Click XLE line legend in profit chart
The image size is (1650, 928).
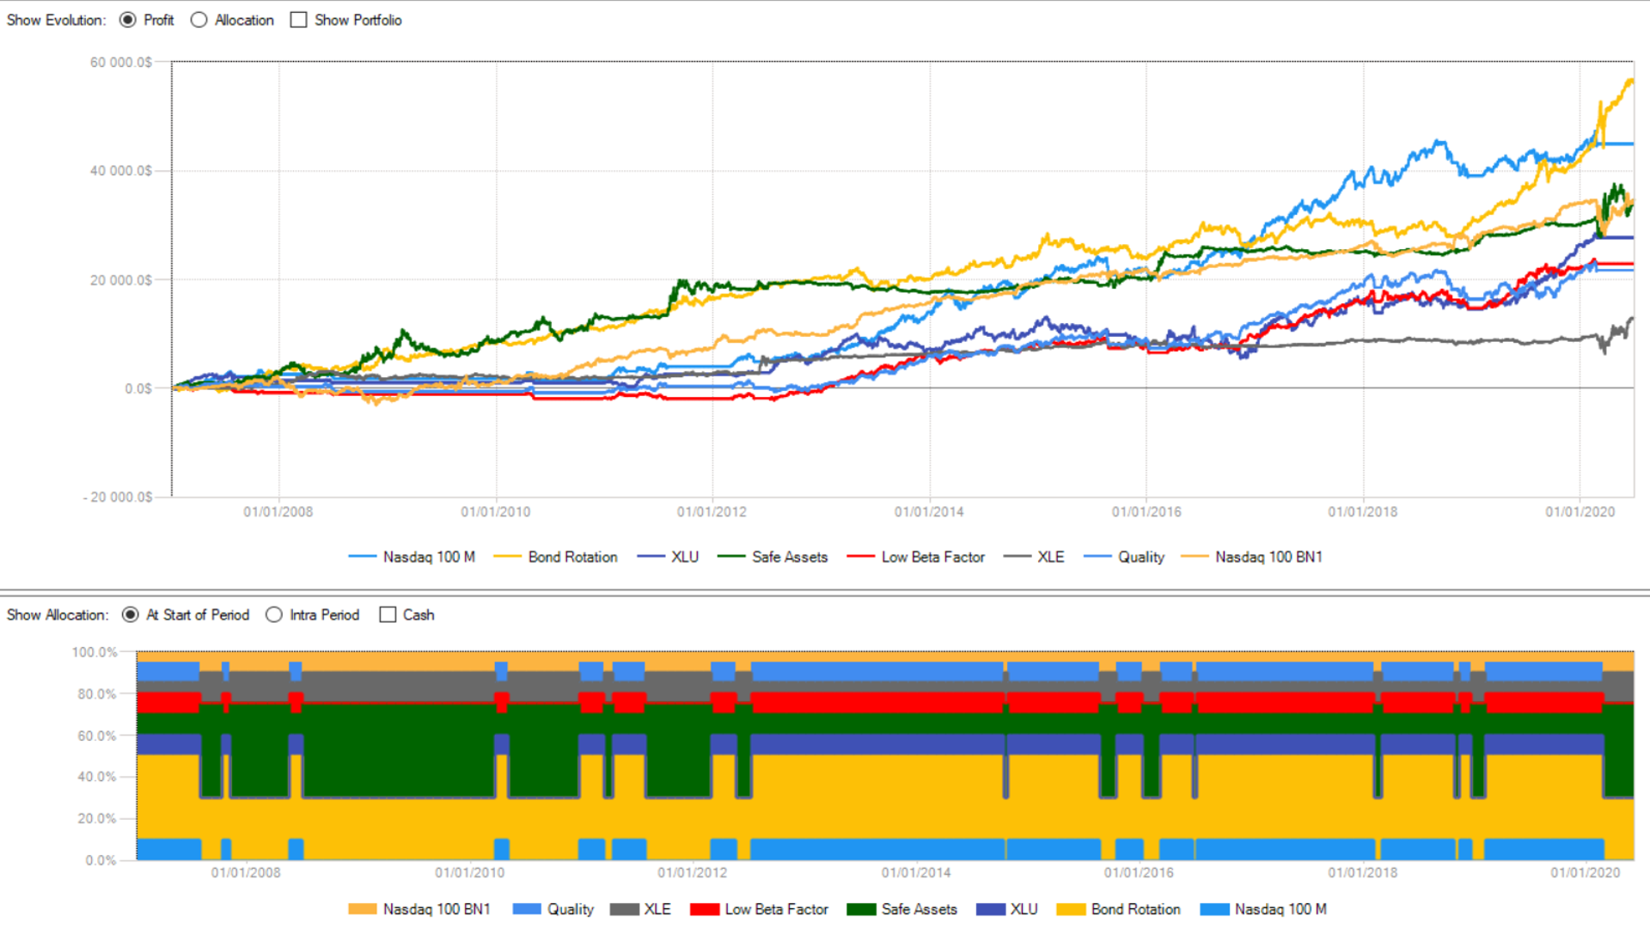click(1034, 557)
